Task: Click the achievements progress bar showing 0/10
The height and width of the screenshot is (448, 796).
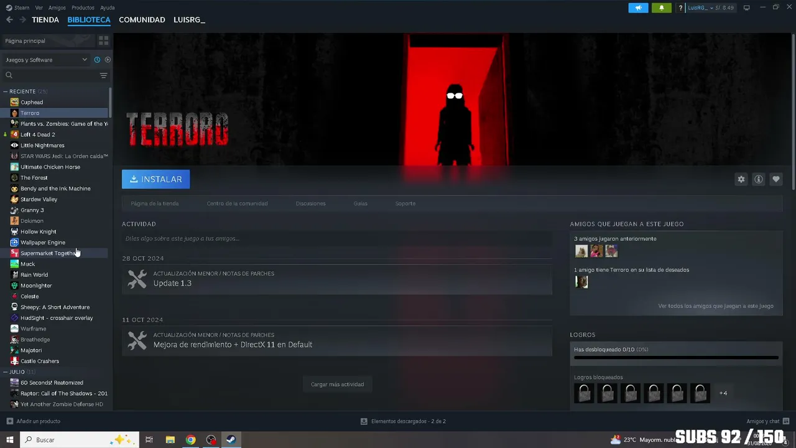Action: [x=676, y=358]
